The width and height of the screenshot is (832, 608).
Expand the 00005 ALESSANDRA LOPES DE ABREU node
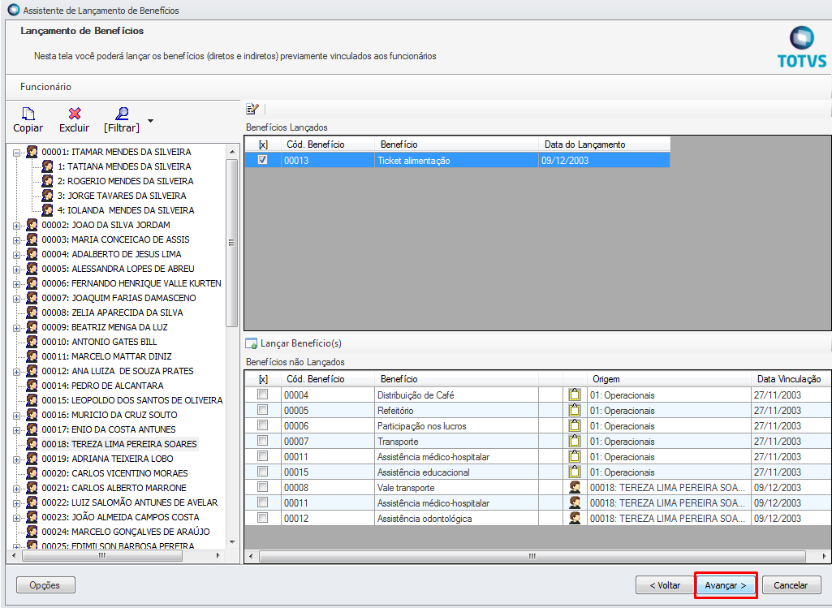tap(17, 270)
